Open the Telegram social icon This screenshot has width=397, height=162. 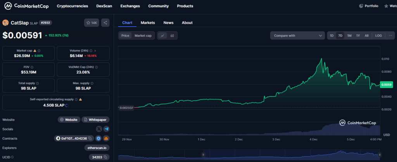point(106,129)
